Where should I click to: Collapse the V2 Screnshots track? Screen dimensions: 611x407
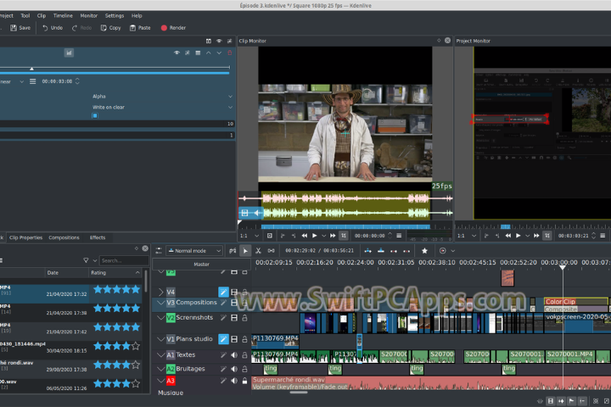161,318
